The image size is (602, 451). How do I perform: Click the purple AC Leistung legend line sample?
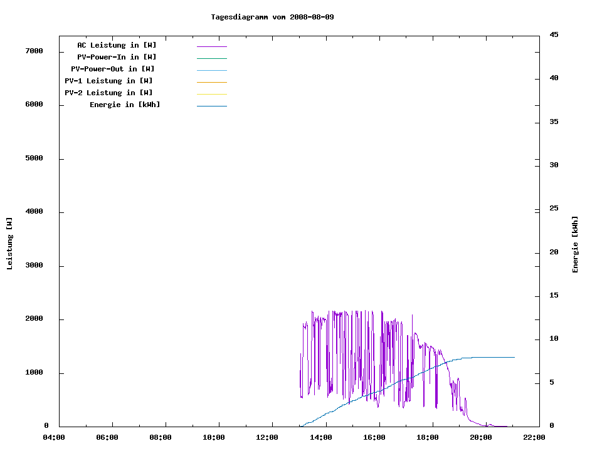211,46
